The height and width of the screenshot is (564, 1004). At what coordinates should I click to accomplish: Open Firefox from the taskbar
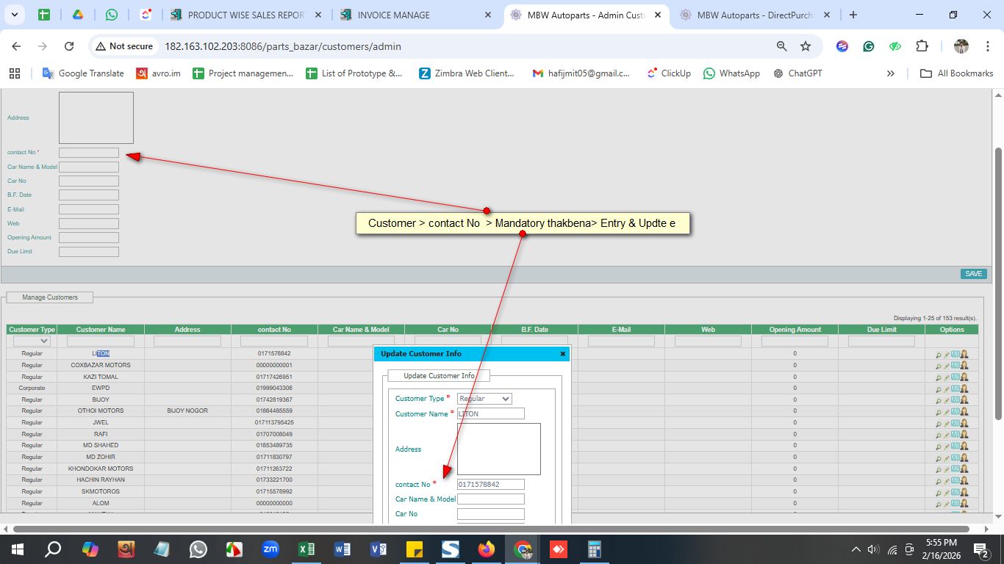pos(487,549)
